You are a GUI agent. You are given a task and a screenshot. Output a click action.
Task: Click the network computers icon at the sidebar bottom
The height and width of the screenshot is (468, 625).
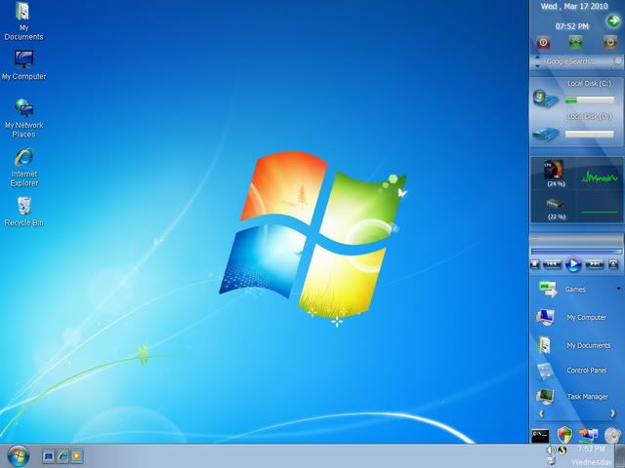pyautogui.click(x=588, y=436)
